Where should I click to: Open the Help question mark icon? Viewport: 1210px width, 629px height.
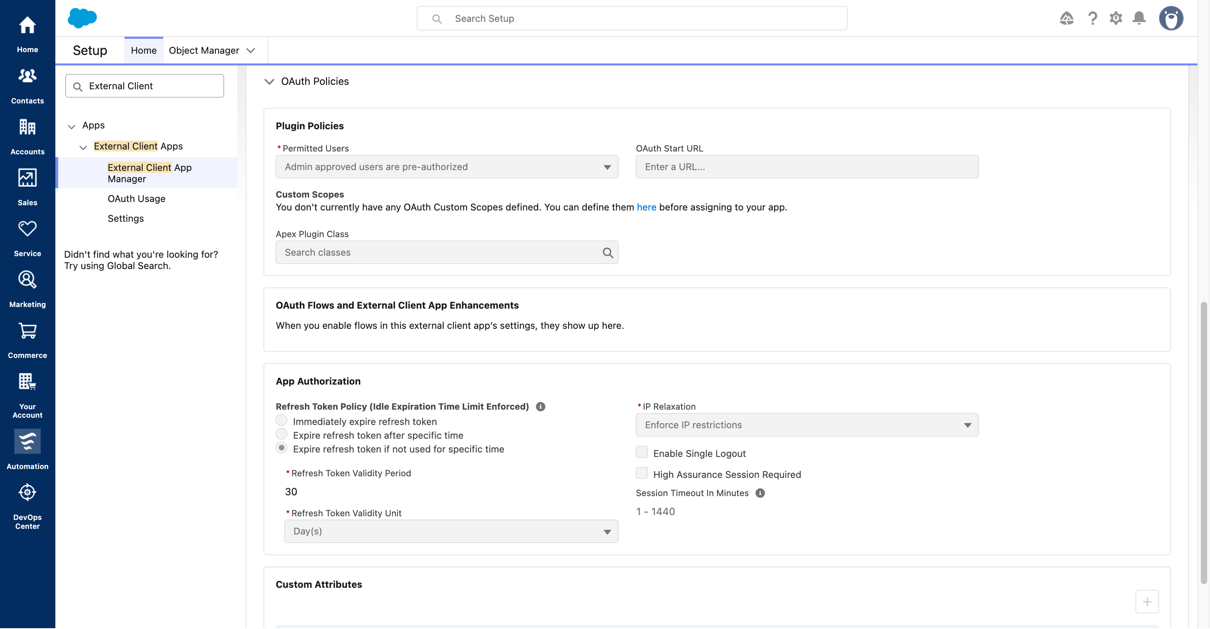point(1092,18)
